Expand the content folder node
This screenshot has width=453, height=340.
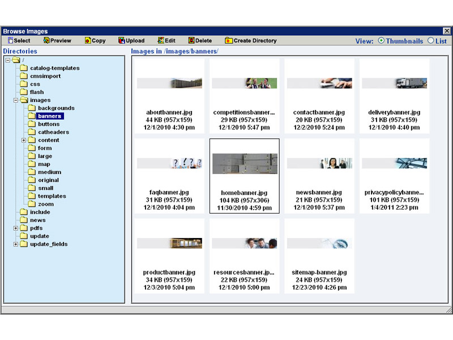pyautogui.click(x=24, y=140)
